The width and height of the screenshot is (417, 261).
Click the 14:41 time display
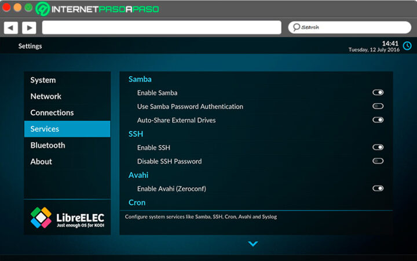tap(390, 43)
